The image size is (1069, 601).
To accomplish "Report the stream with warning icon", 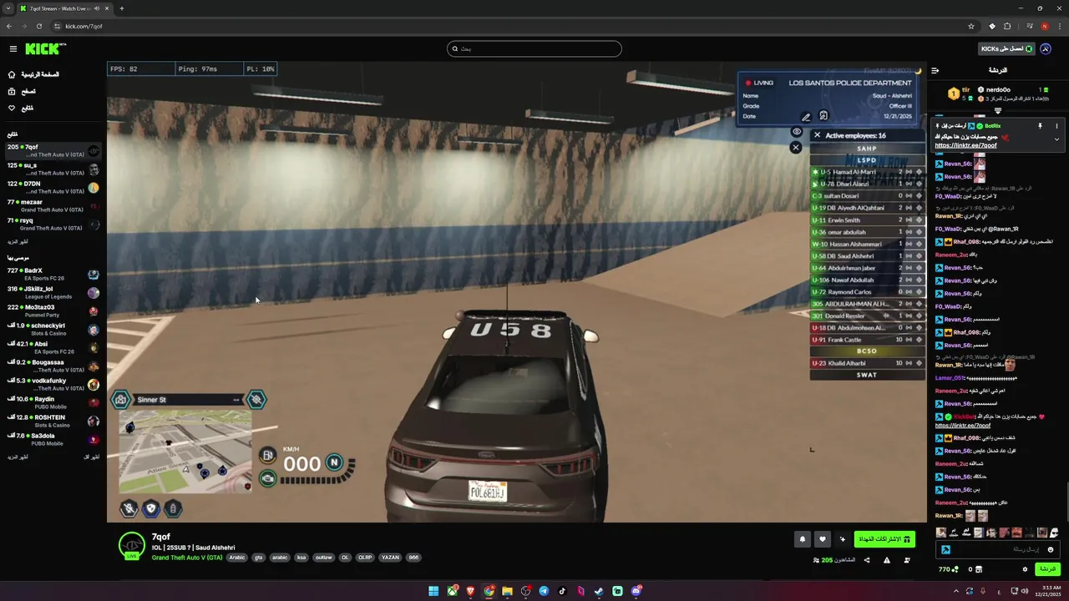I will 887,560.
